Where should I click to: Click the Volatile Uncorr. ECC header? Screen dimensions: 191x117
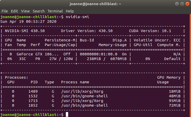(157, 40)
